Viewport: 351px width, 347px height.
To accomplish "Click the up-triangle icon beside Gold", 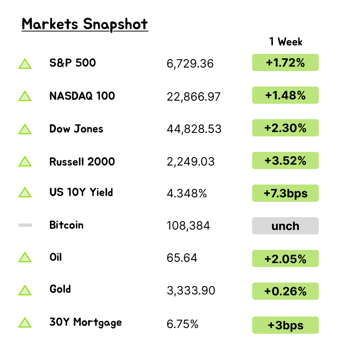I will click(x=25, y=290).
